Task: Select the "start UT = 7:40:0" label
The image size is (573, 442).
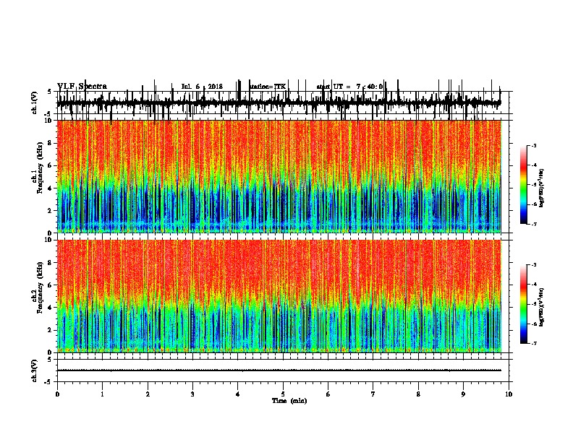Action: [349, 87]
